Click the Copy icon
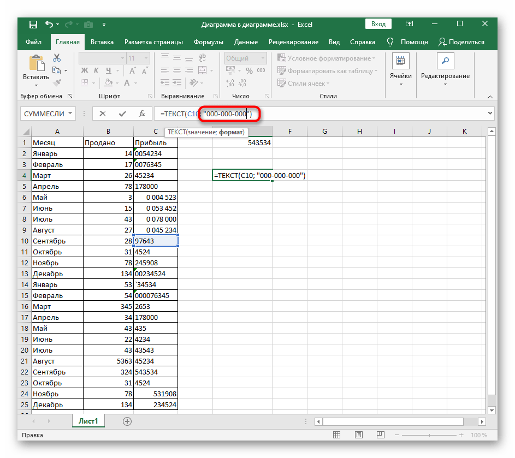 [56, 70]
